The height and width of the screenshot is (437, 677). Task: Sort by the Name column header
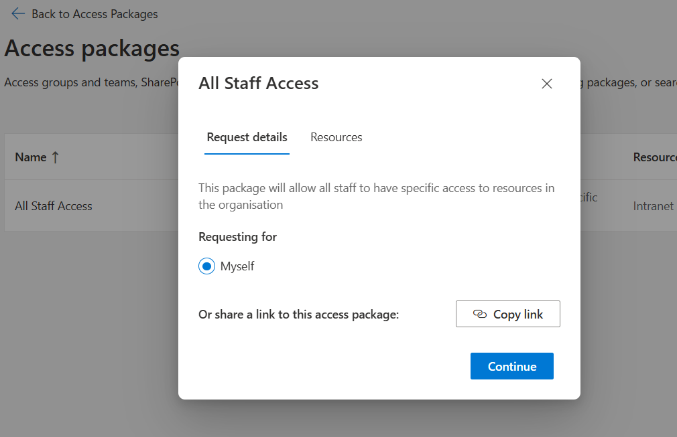[x=31, y=157]
